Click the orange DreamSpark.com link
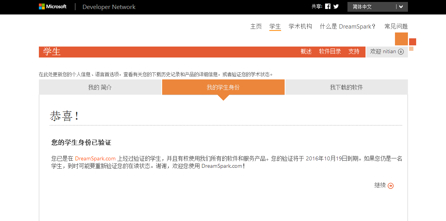Screen dimensions: 446x221 point(95,159)
